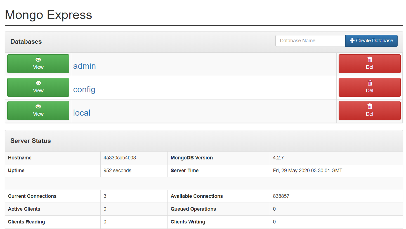The image size is (406, 229).
Task: Open the config database link
Action: coord(84,89)
